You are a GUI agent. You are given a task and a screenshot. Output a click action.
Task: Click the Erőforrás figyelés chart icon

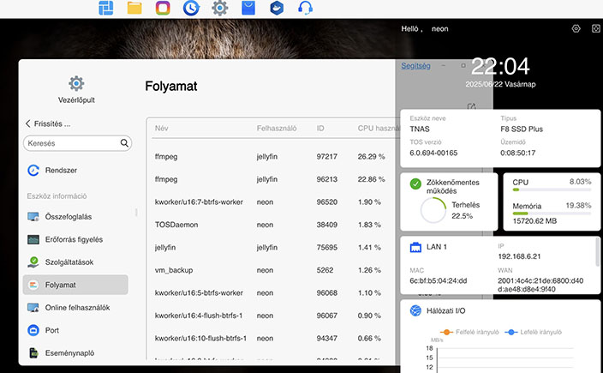33,239
